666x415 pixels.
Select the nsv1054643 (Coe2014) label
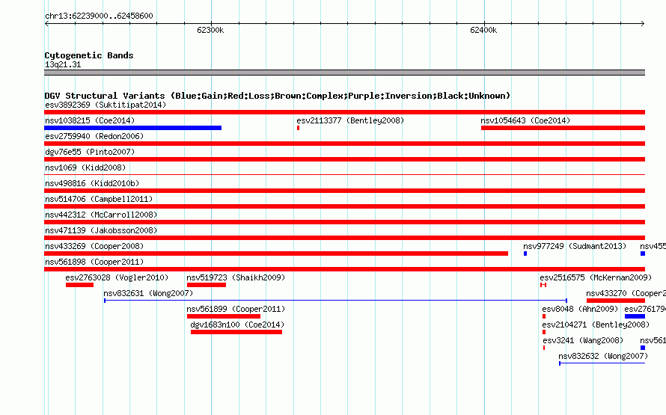[x=525, y=120]
